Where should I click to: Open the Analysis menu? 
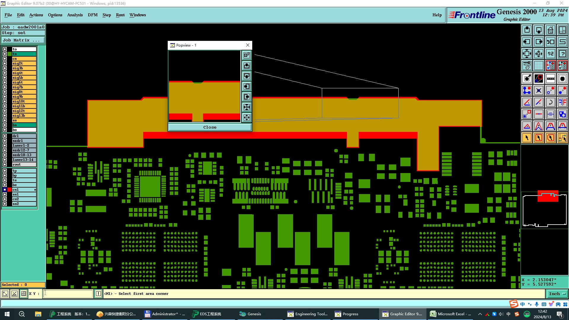75,15
